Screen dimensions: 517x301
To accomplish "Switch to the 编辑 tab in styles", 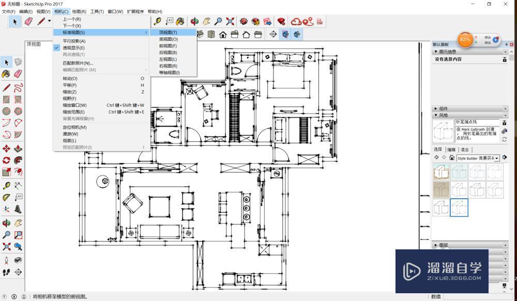I will coord(451,150).
